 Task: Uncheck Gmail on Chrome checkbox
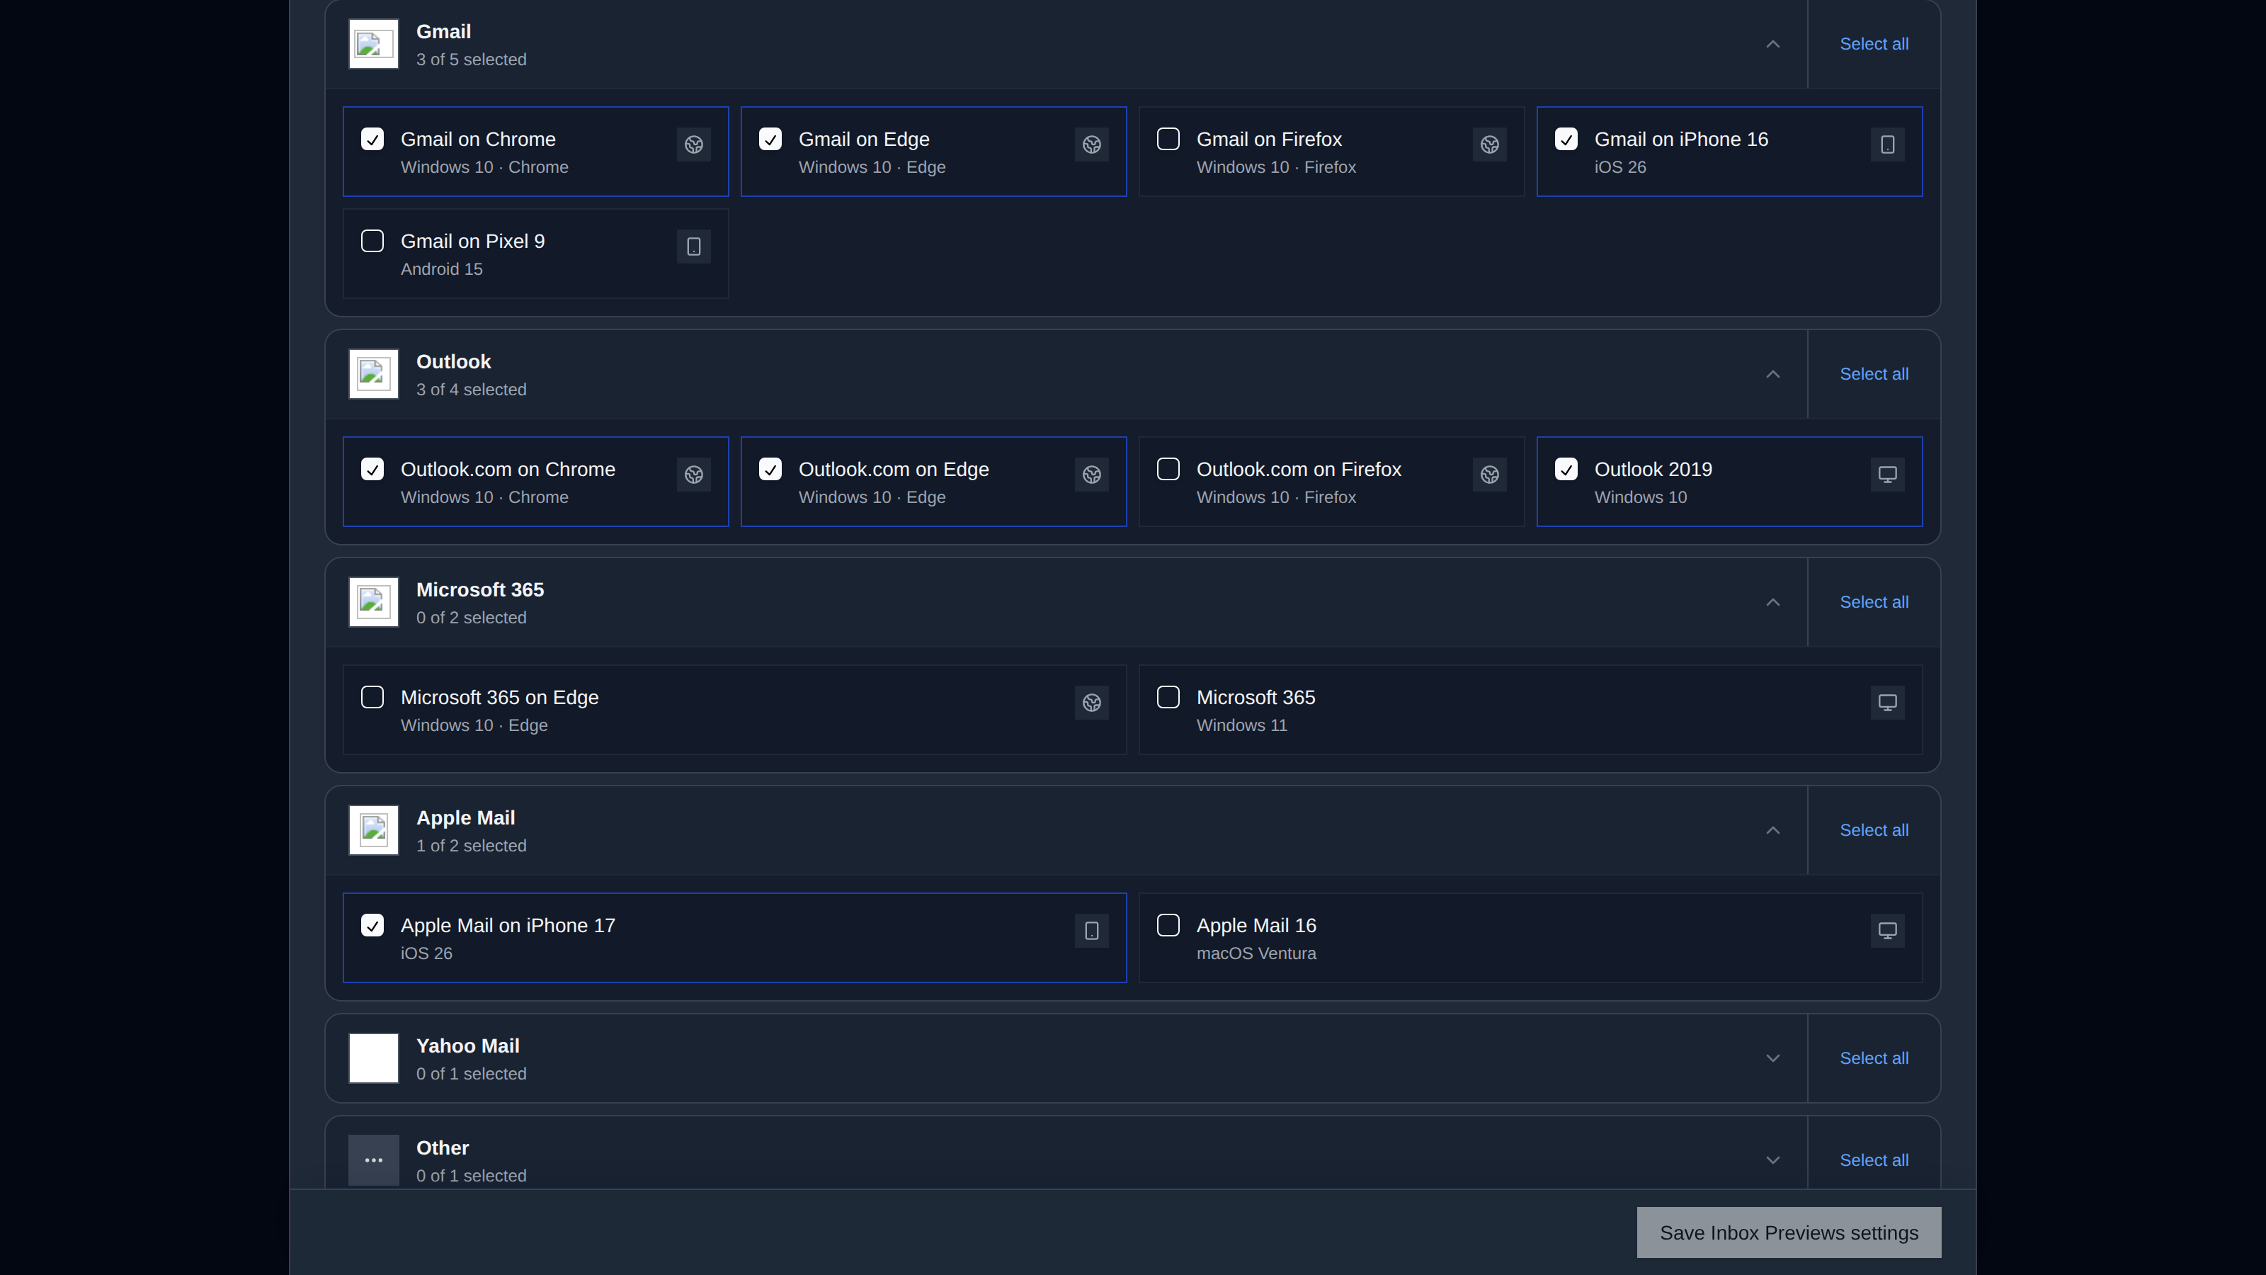pos(372,139)
